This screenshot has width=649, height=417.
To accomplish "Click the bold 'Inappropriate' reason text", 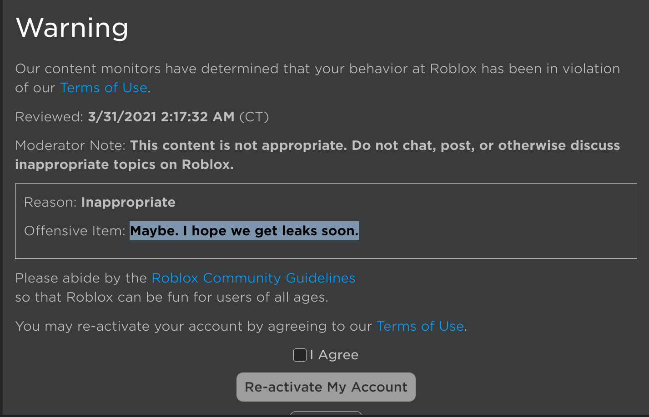I will (128, 202).
